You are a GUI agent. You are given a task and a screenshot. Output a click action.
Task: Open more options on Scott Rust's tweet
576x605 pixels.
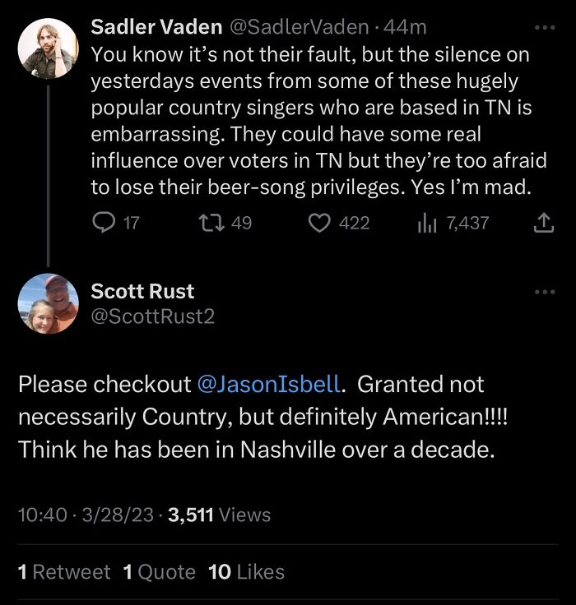[544, 292]
